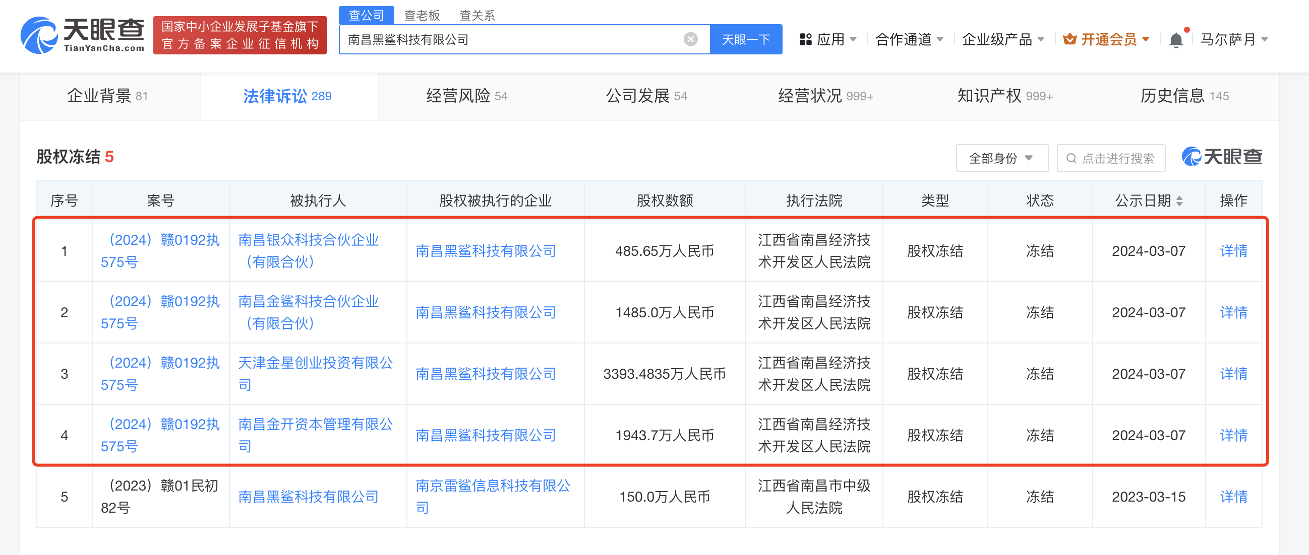Viewport: 1309px width, 555px height.
Task: Open 天津金星创业投资有限公司 link
Action: 316,373
